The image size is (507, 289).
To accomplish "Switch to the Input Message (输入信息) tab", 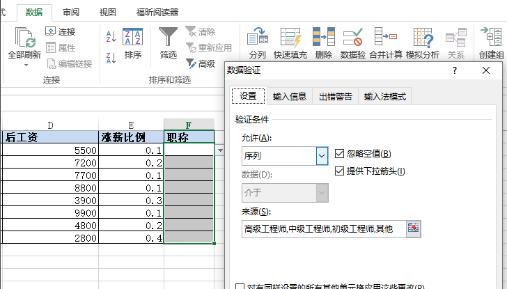I will pyautogui.click(x=289, y=97).
